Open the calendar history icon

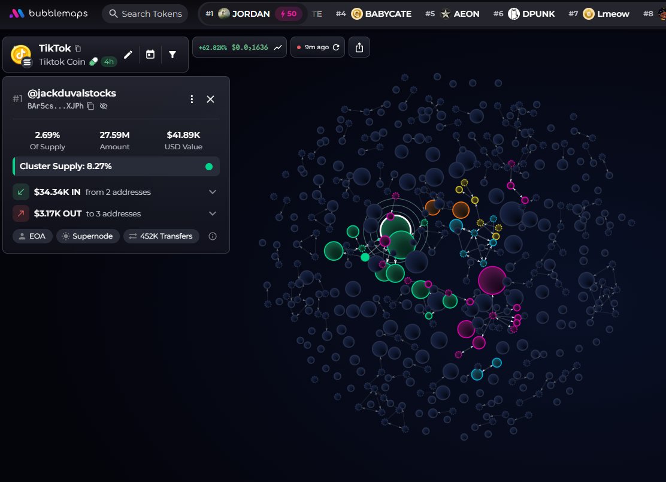(150, 55)
